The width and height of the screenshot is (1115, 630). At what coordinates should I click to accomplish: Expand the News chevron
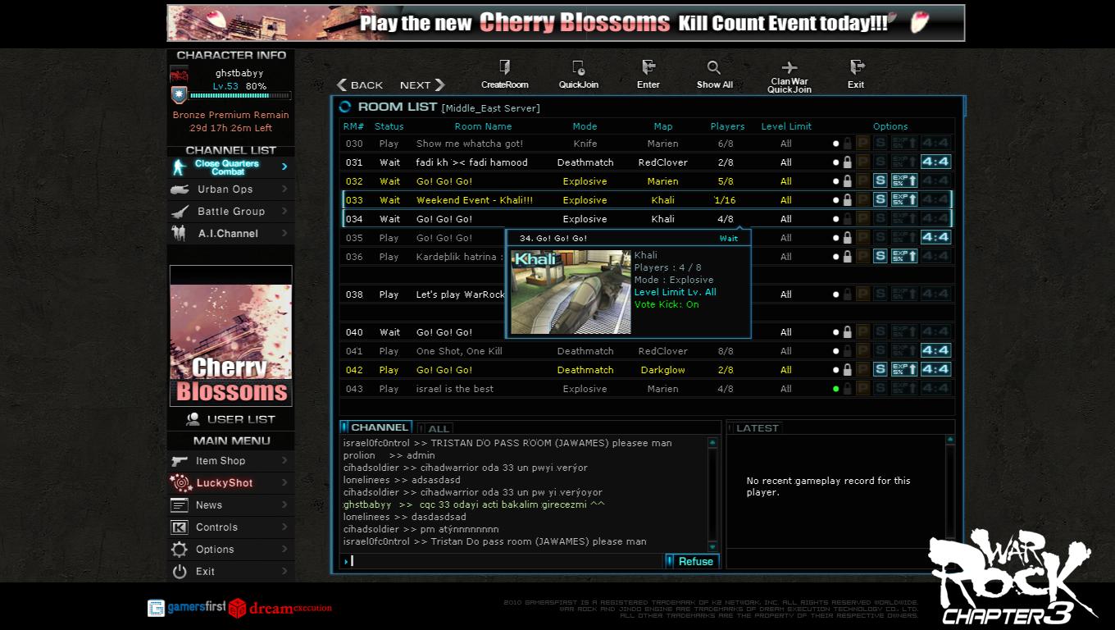click(x=284, y=504)
